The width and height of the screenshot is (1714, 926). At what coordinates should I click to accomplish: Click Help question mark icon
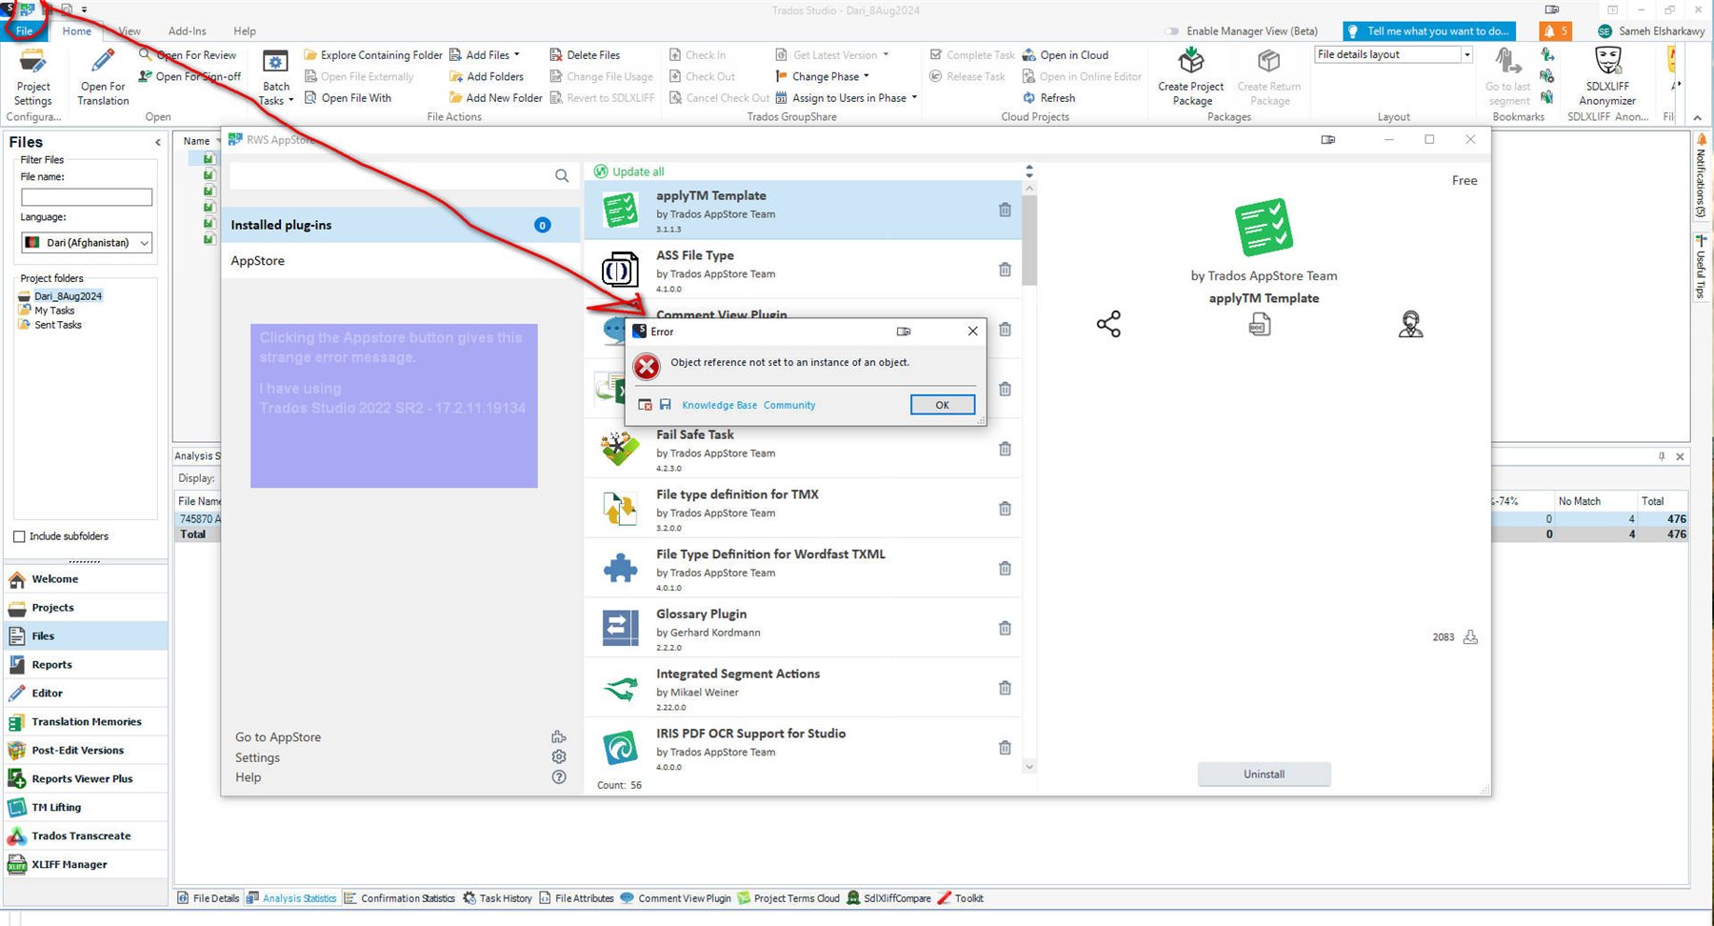[559, 776]
